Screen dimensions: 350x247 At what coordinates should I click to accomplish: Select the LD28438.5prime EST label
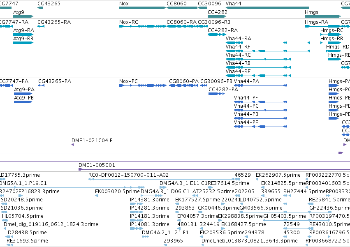pos(26,233)
